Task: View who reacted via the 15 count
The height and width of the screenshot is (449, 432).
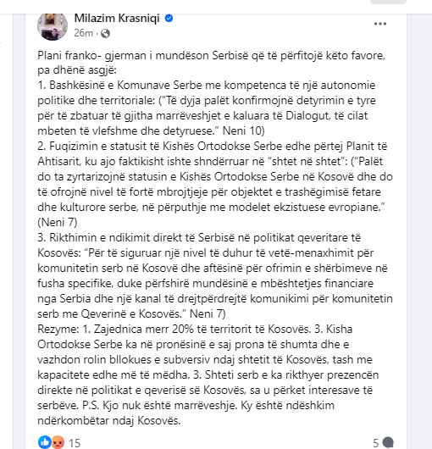Action: point(75,443)
